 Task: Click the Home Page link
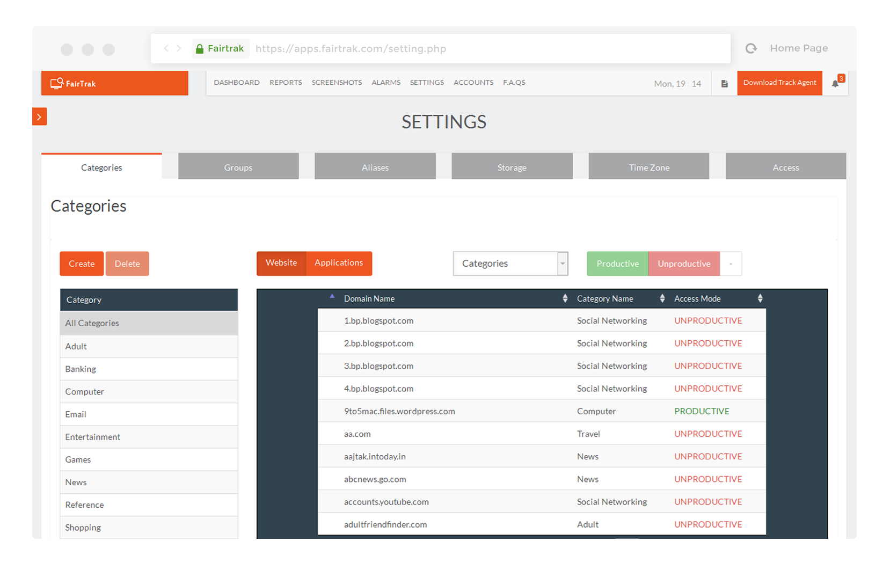799,48
